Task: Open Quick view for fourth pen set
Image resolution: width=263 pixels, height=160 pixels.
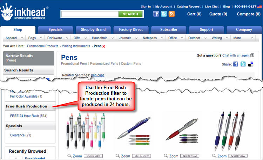Action: coord(238,156)
